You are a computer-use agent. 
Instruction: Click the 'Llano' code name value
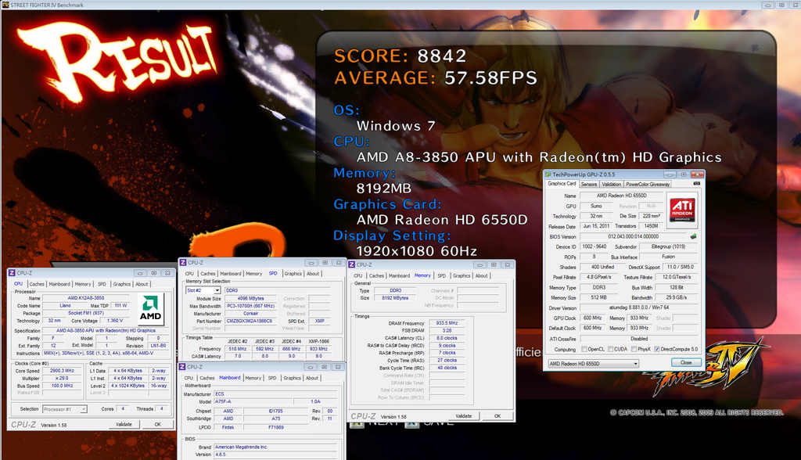[65, 306]
